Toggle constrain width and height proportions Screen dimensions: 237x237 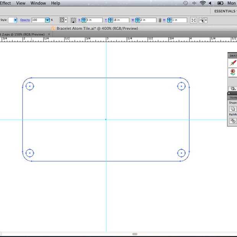point(160,20)
